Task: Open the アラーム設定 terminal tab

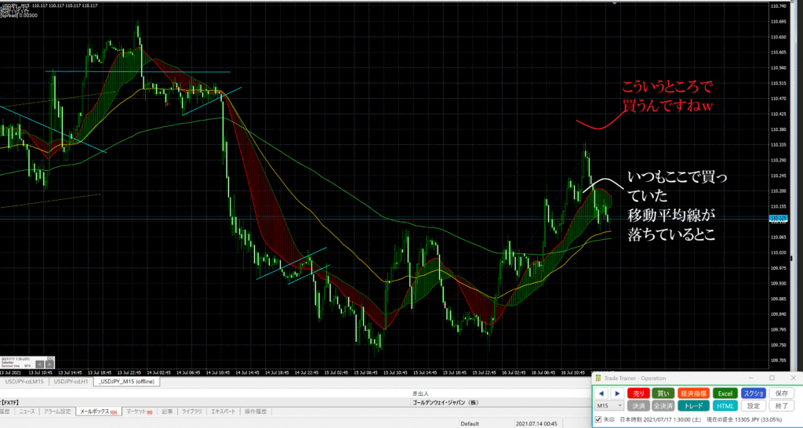Action: coord(57,412)
